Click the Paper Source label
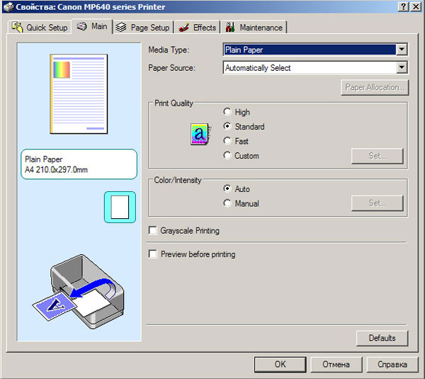Viewport: 425px width, 379px height. click(171, 68)
